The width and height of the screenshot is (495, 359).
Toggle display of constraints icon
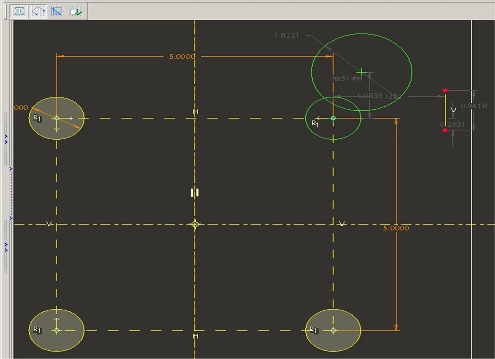(x=38, y=11)
